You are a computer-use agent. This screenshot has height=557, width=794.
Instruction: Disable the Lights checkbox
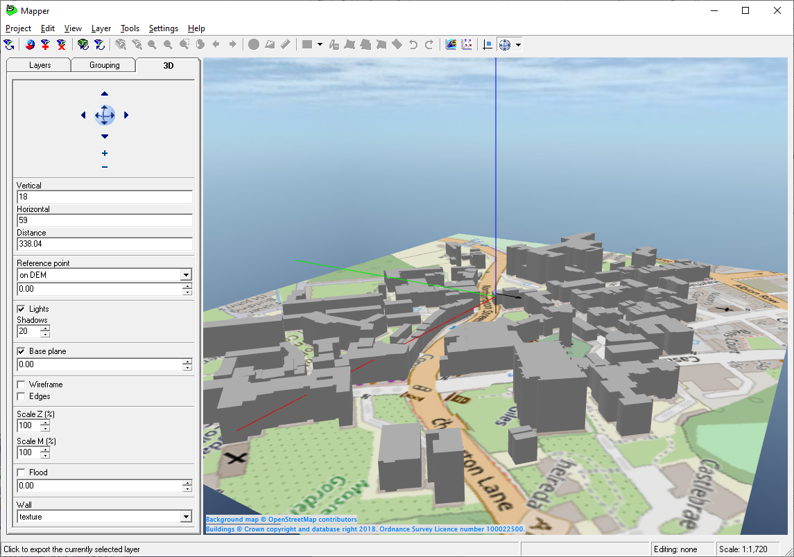21,309
